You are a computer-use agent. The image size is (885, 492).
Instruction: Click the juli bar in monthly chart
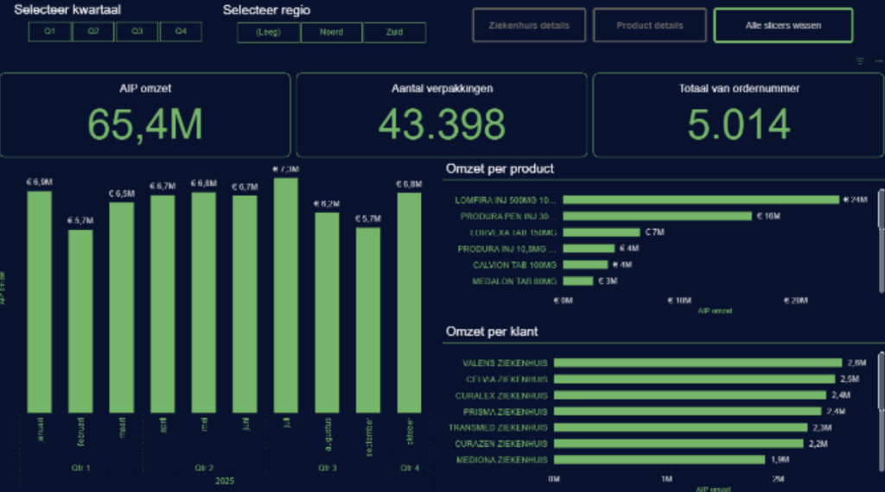coord(285,295)
